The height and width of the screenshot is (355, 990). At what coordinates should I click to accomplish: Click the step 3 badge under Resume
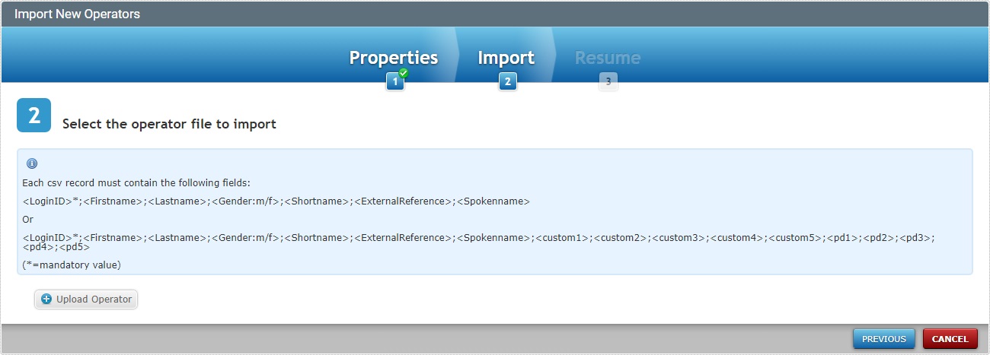click(608, 81)
